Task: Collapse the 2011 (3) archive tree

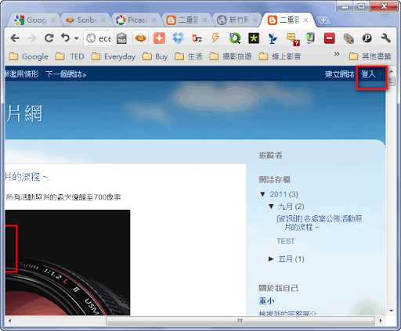Action: [x=262, y=194]
